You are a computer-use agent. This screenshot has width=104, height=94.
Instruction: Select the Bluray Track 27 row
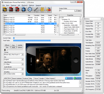(30, 26)
